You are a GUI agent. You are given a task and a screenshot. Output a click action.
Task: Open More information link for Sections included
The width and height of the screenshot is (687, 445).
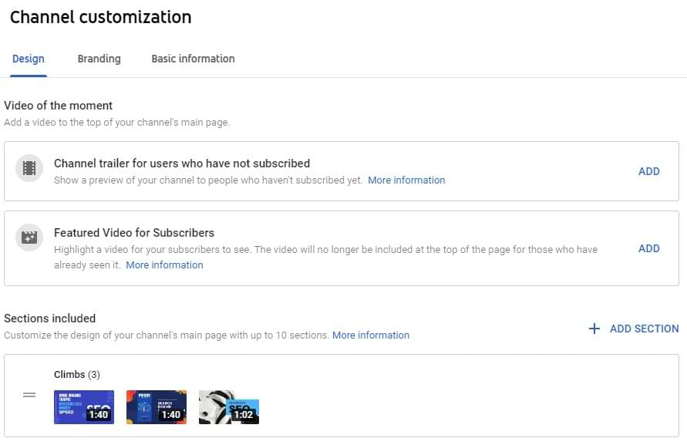(371, 335)
